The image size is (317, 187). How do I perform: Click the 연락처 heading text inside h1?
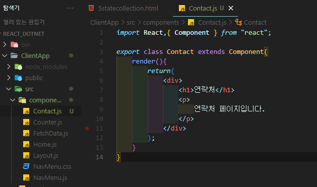[205, 90]
